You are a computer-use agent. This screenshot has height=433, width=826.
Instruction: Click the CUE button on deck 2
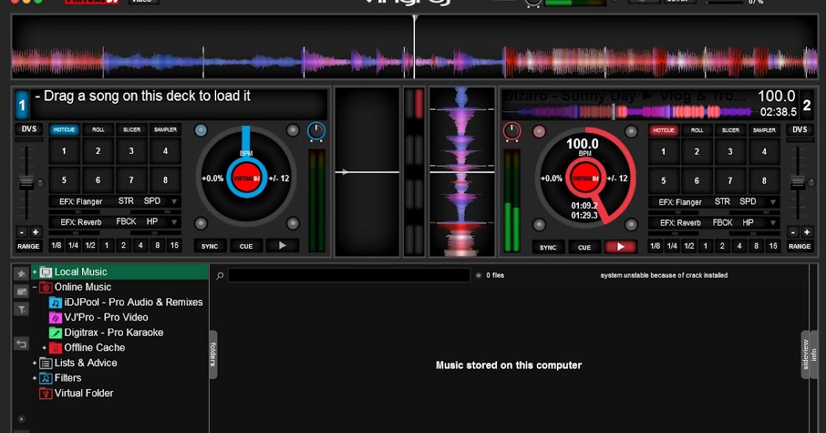(584, 247)
